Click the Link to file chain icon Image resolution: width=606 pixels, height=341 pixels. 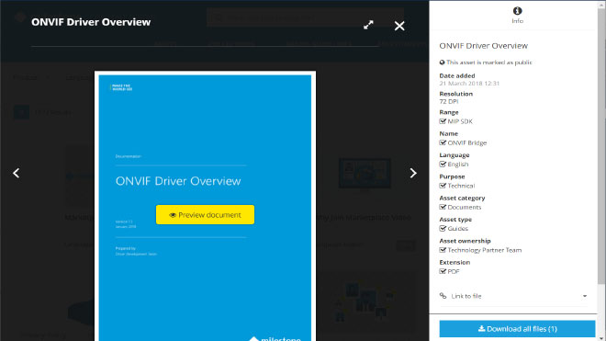443,296
